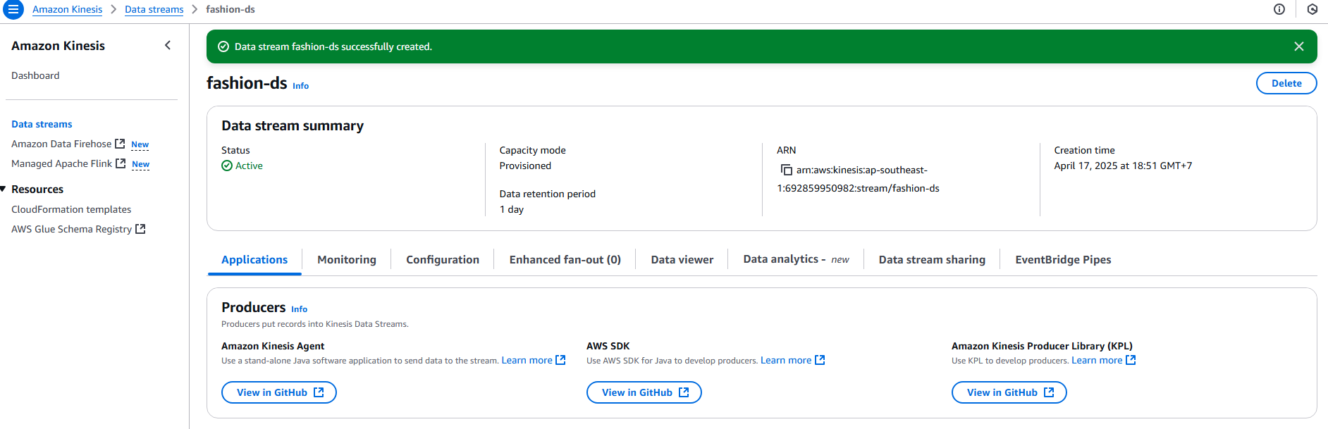This screenshot has width=1328, height=429.
Task: Open AWS Glue Schema Registry link
Action: [71, 229]
